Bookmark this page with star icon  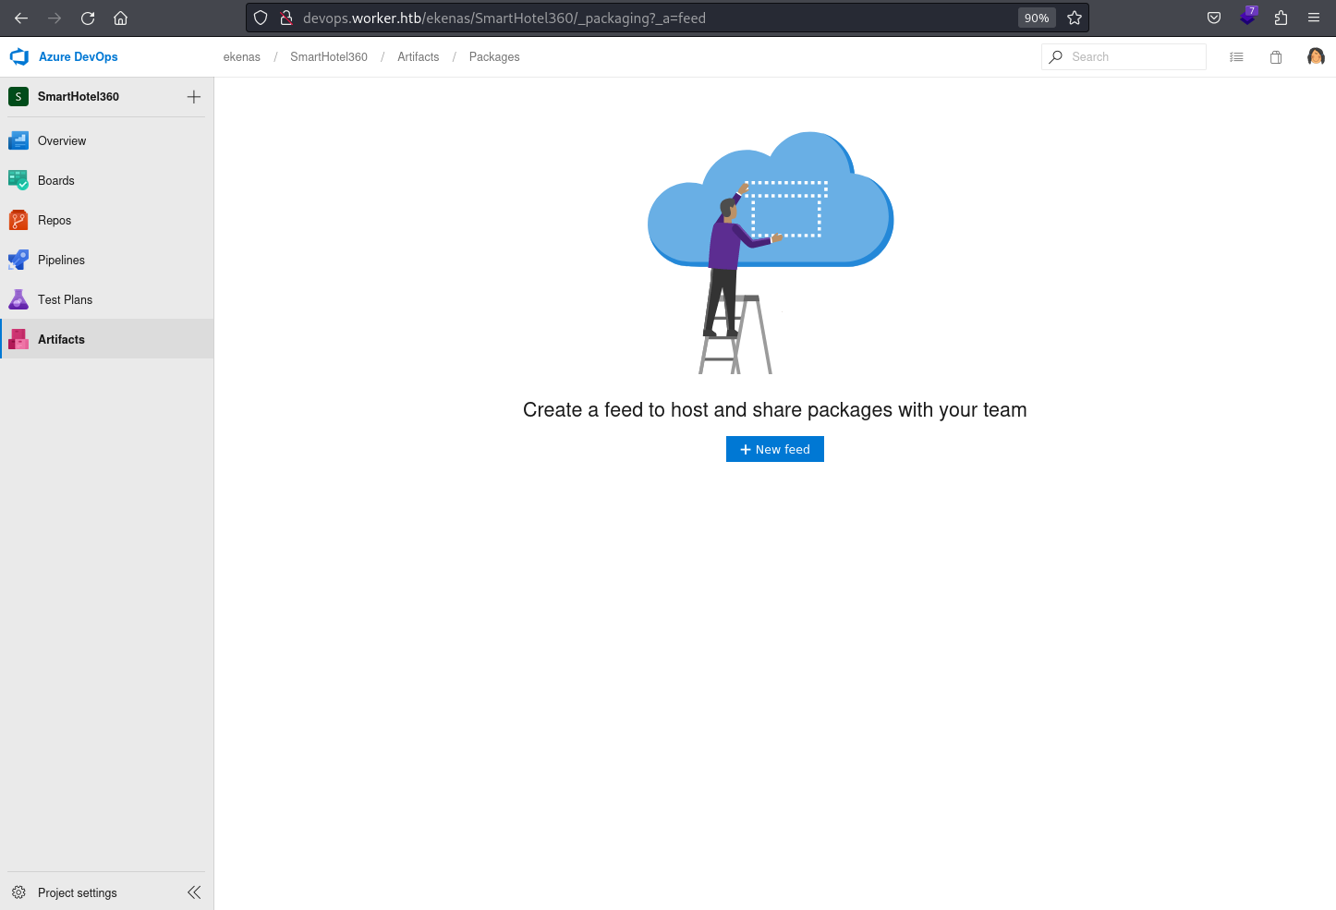[x=1075, y=18]
